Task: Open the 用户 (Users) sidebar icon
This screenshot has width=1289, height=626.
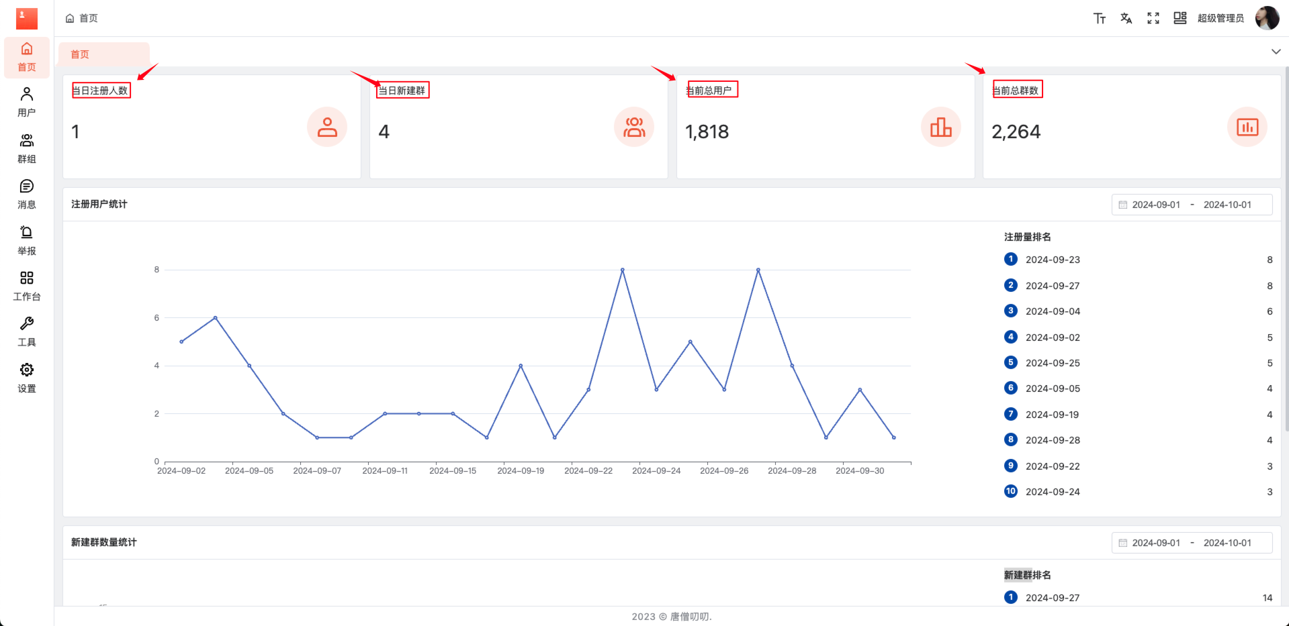Action: pos(27,102)
